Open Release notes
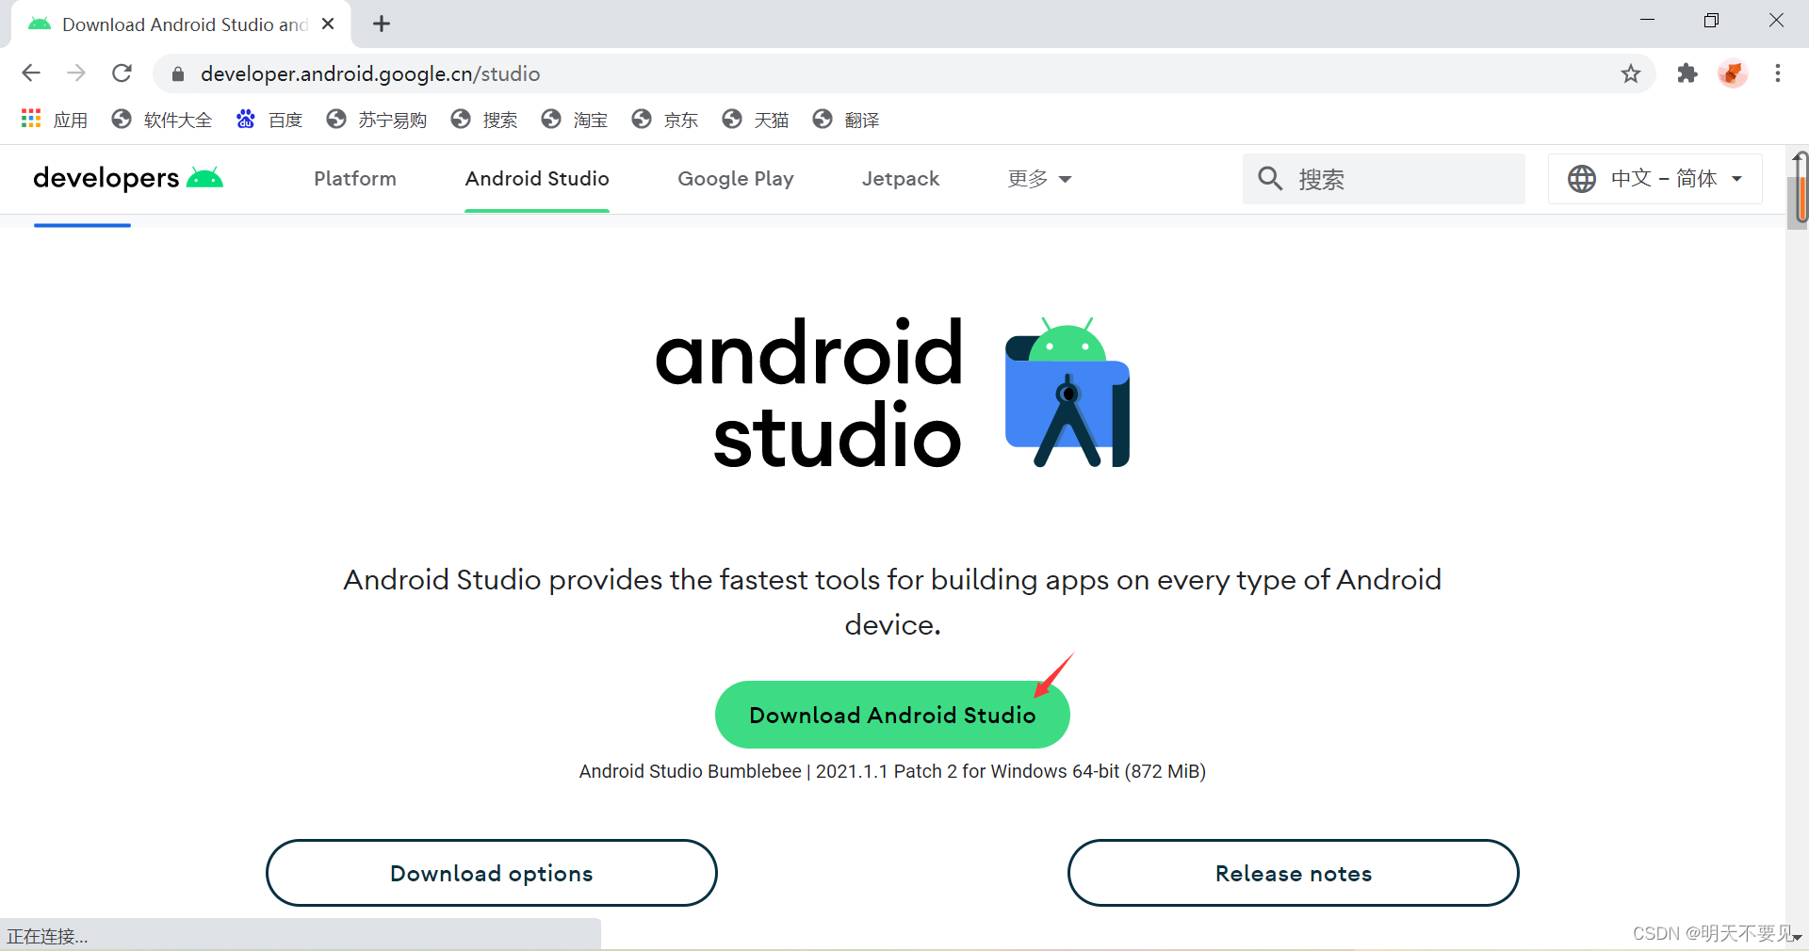This screenshot has width=1809, height=951. coord(1294,873)
